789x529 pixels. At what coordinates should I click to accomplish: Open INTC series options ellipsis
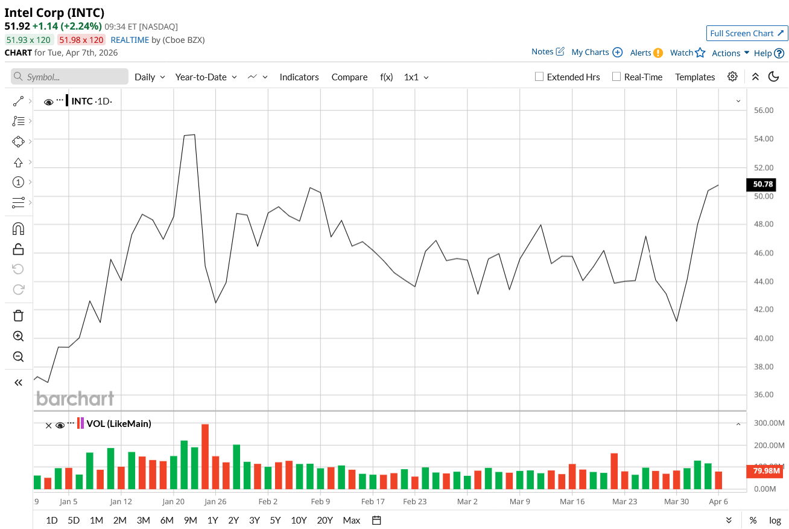click(x=60, y=100)
